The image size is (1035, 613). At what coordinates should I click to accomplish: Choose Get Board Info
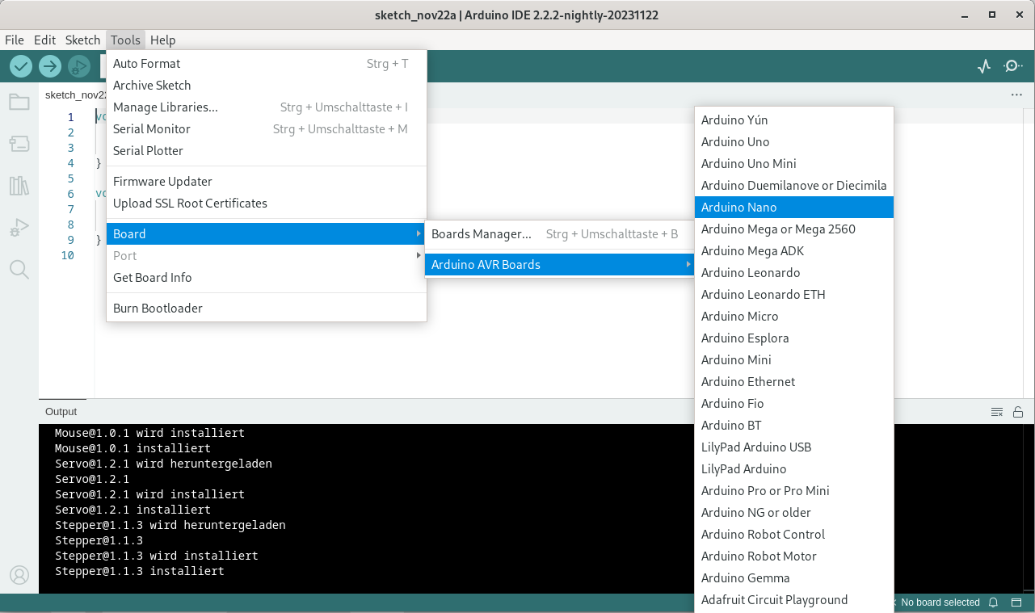click(267, 277)
